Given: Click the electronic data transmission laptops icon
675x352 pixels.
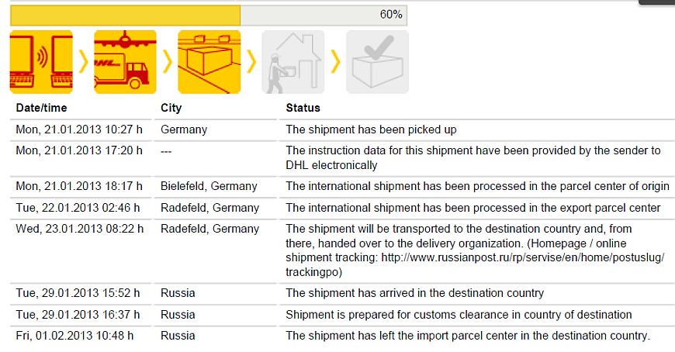Looking at the screenshot, I should pos(41,62).
